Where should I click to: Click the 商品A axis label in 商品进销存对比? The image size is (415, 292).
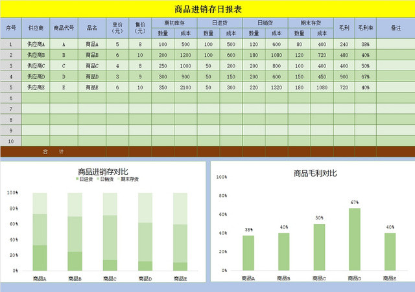click(40, 278)
